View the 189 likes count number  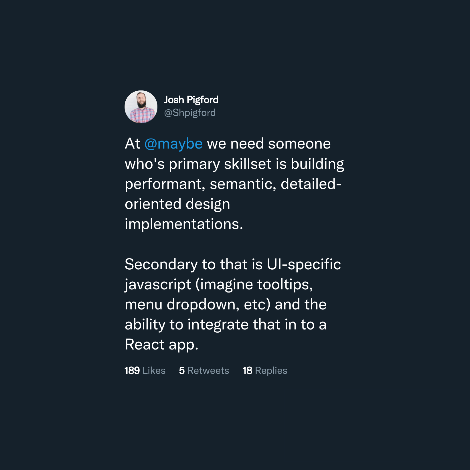pos(132,370)
